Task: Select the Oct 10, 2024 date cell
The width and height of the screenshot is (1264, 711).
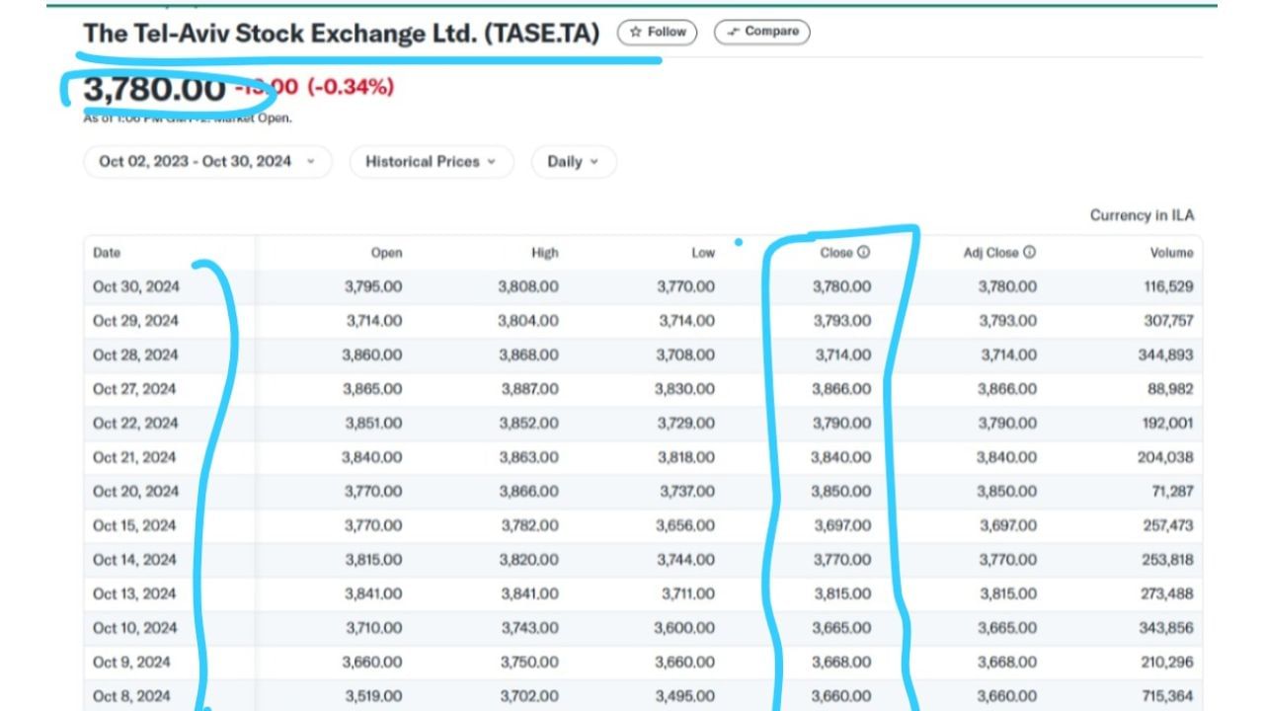Action: (x=134, y=628)
